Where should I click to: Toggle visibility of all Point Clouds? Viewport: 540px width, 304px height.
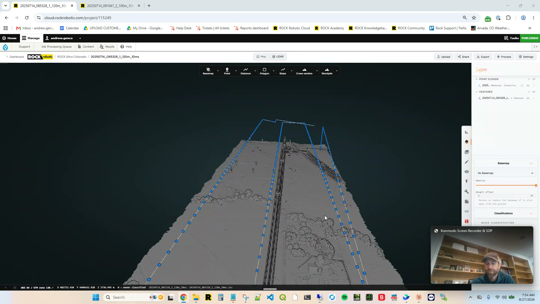[x=534, y=79]
